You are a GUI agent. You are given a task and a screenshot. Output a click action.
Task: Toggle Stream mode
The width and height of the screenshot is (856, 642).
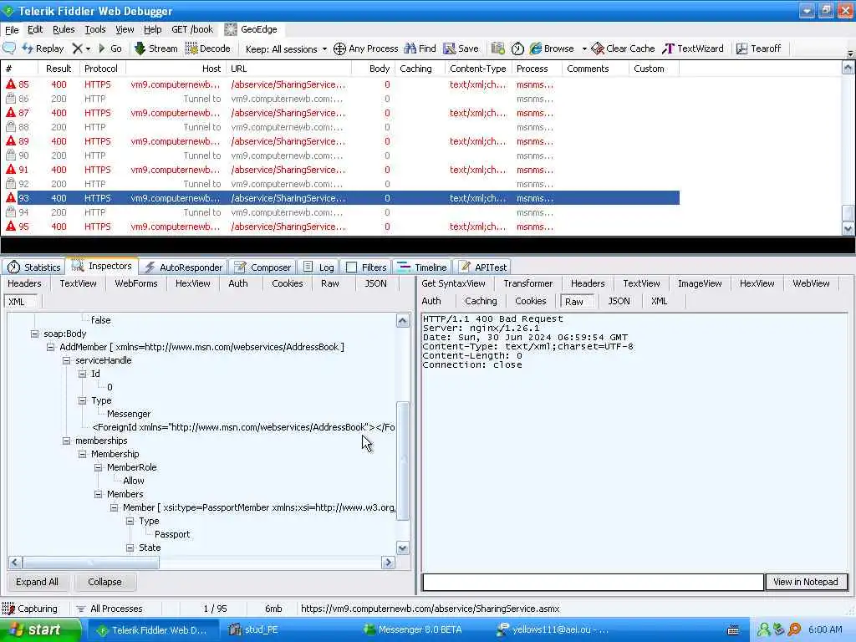click(x=156, y=48)
